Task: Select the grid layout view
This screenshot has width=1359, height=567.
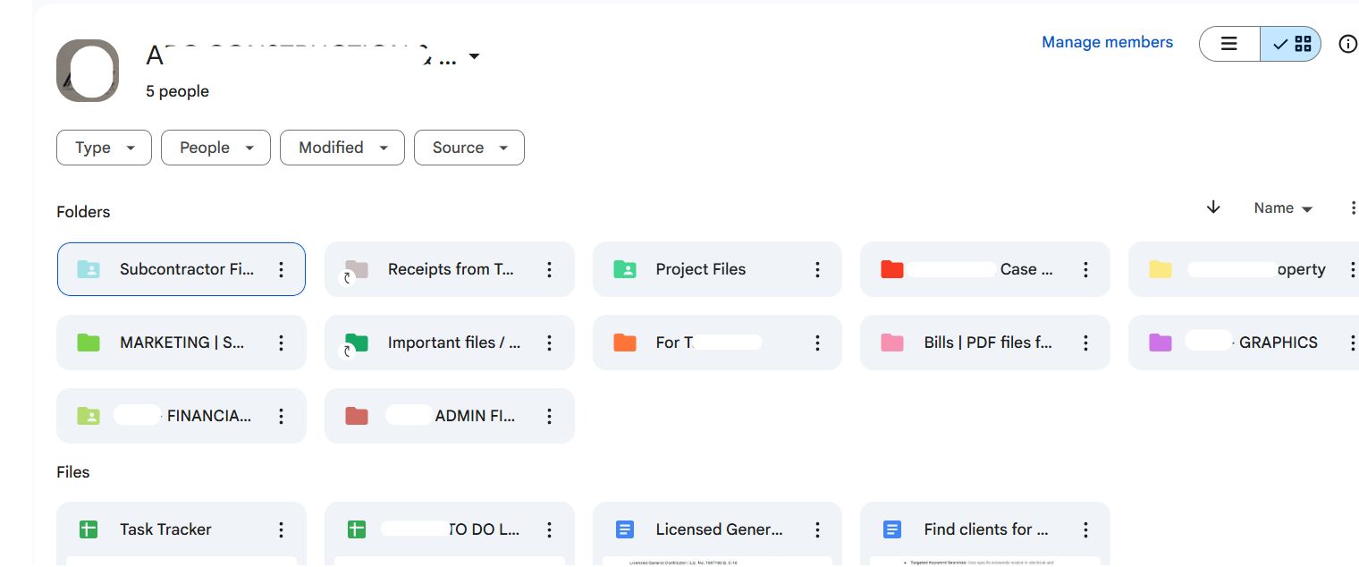Action: coord(1291,44)
